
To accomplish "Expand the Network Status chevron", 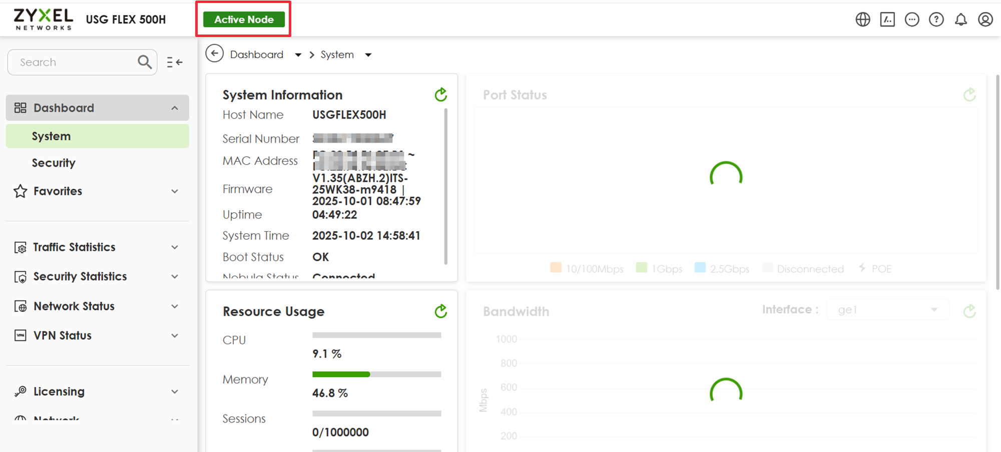I will tap(175, 306).
